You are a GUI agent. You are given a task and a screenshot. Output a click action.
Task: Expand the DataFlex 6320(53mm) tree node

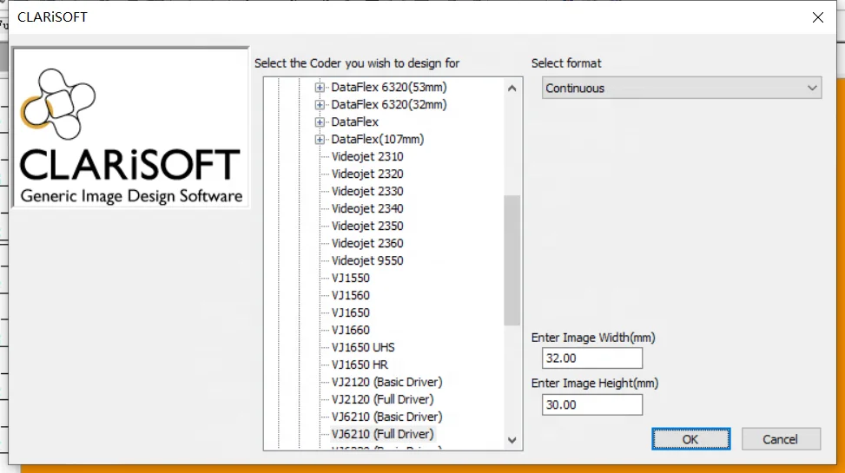tap(320, 88)
